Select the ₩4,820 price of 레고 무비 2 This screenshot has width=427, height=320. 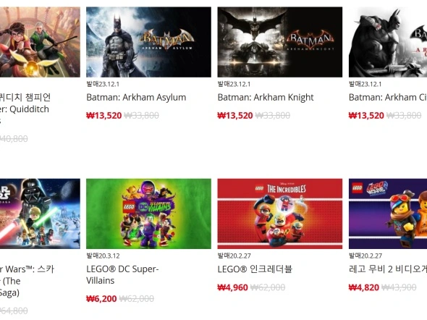pyautogui.click(x=364, y=287)
